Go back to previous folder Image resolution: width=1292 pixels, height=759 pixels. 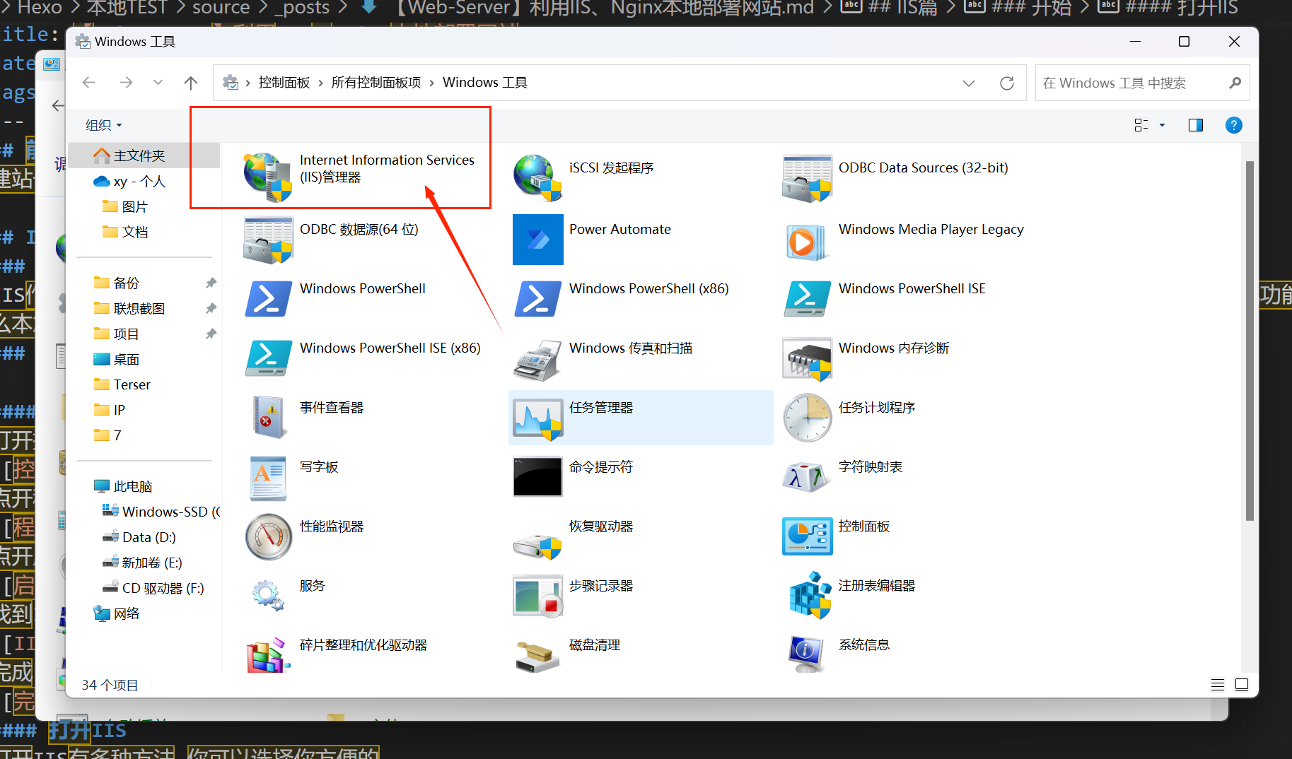coord(89,83)
